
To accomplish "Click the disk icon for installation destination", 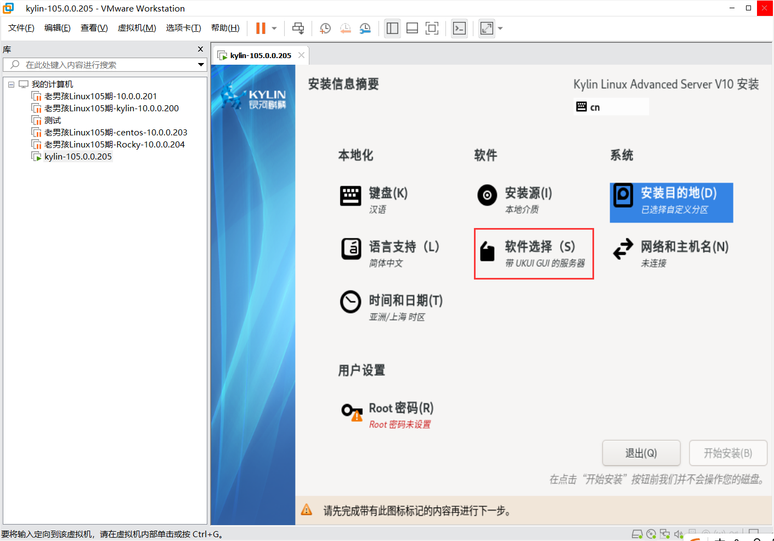I will point(623,195).
